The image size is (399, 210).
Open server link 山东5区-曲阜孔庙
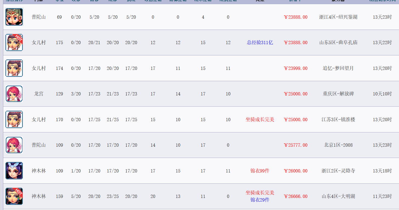(x=338, y=42)
